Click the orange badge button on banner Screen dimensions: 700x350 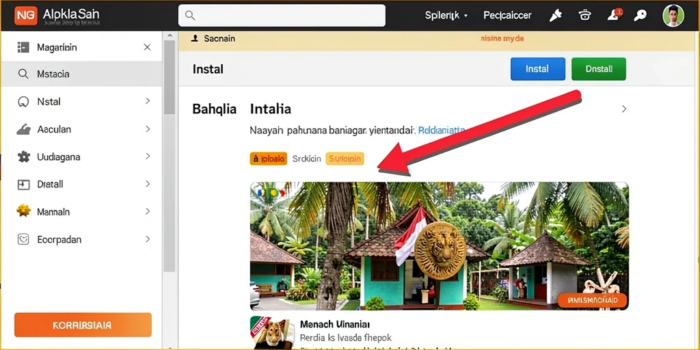point(592,301)
